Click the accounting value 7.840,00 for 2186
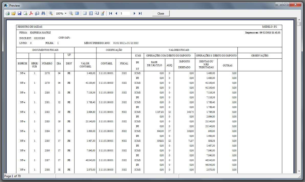 click(x=91, y=151)
